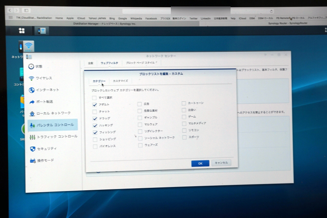Viewport: 327px width, 218px height.
Task: Uncheck the ハッキング category
Action: pos(95,125)
